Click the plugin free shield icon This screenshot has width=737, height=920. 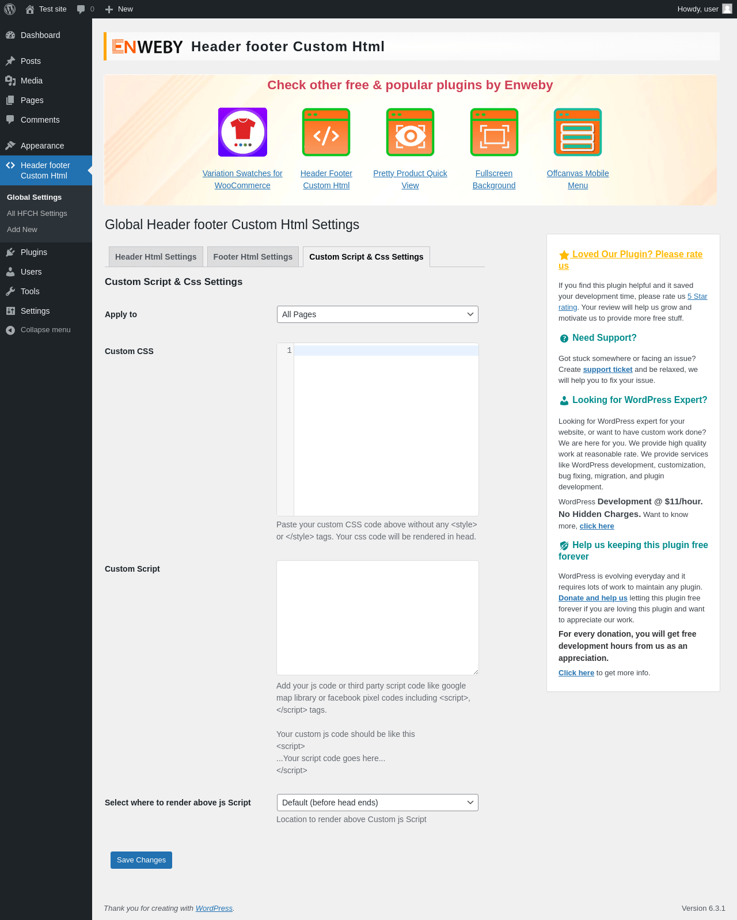tap(564, 546)
